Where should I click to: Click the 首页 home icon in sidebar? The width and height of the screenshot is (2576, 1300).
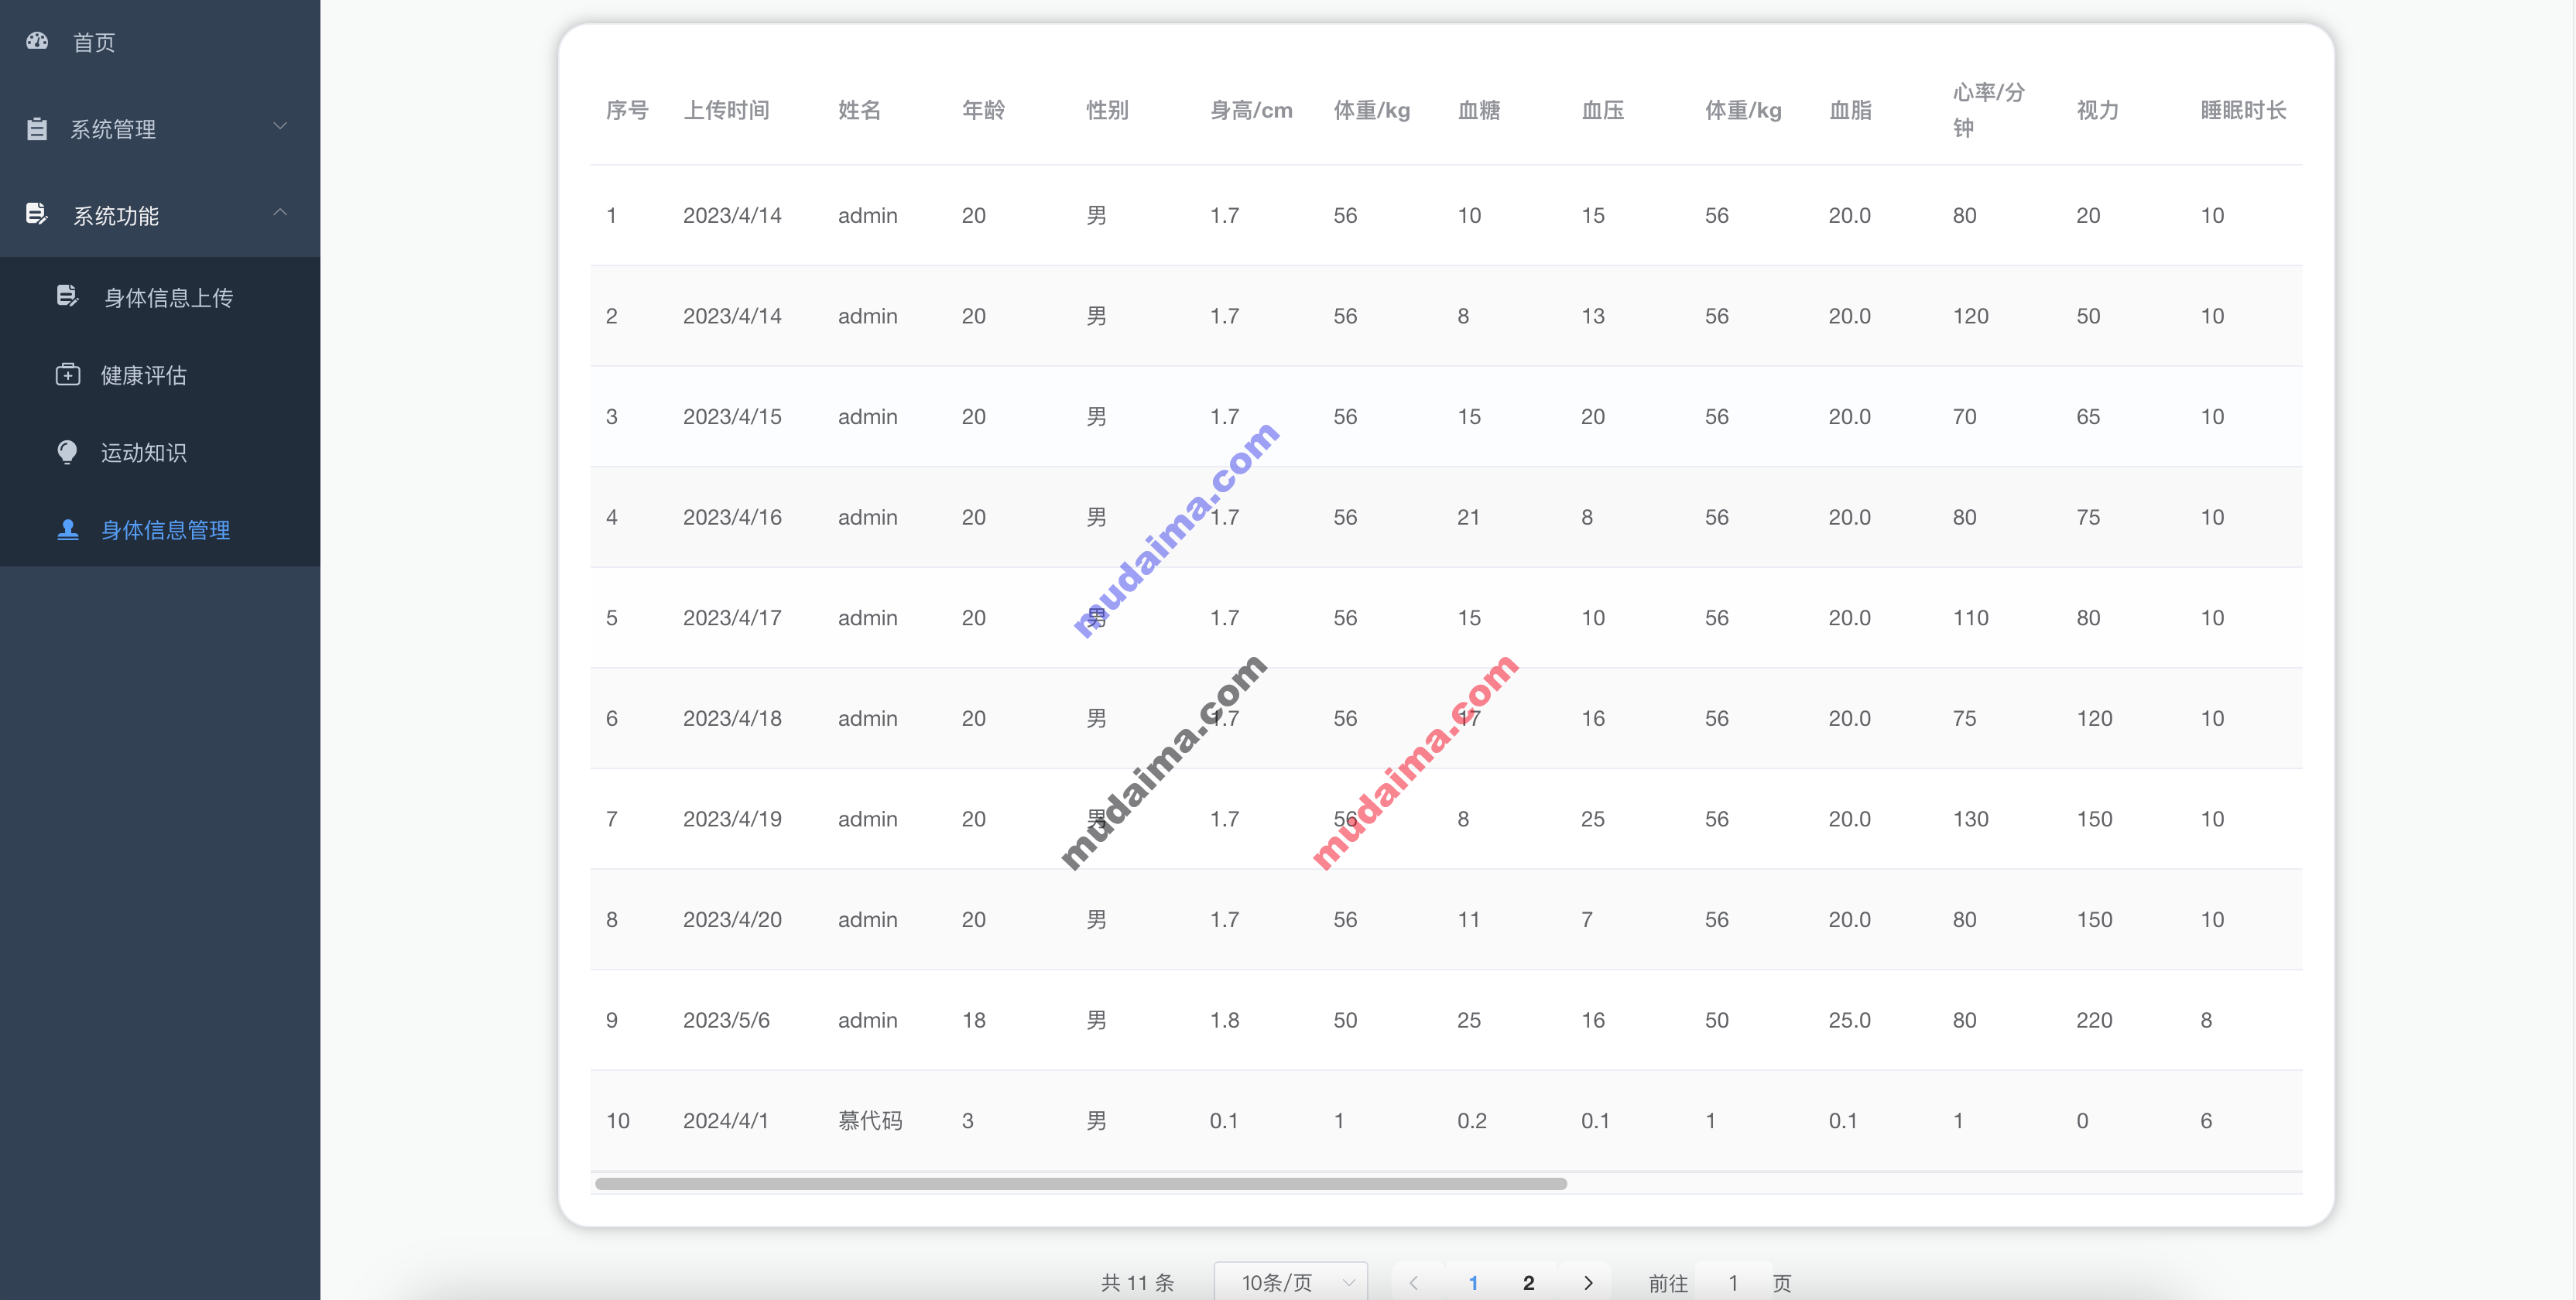pyautogui.click(x=38, y=39)
